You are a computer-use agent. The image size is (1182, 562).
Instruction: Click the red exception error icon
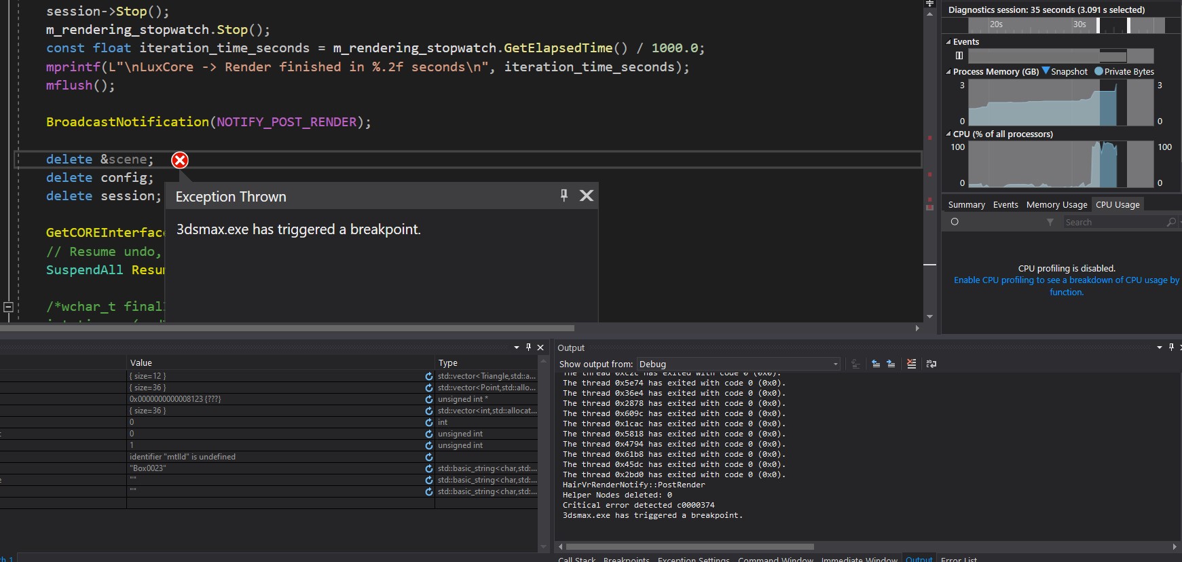(180, 160)
